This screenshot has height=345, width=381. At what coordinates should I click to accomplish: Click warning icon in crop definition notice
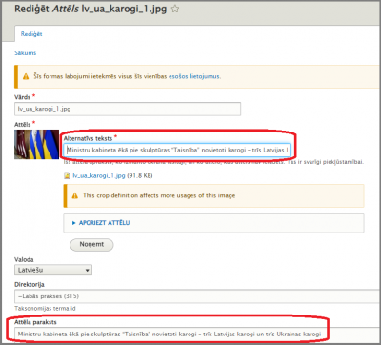pyautogui.click(x=75, y=195)
